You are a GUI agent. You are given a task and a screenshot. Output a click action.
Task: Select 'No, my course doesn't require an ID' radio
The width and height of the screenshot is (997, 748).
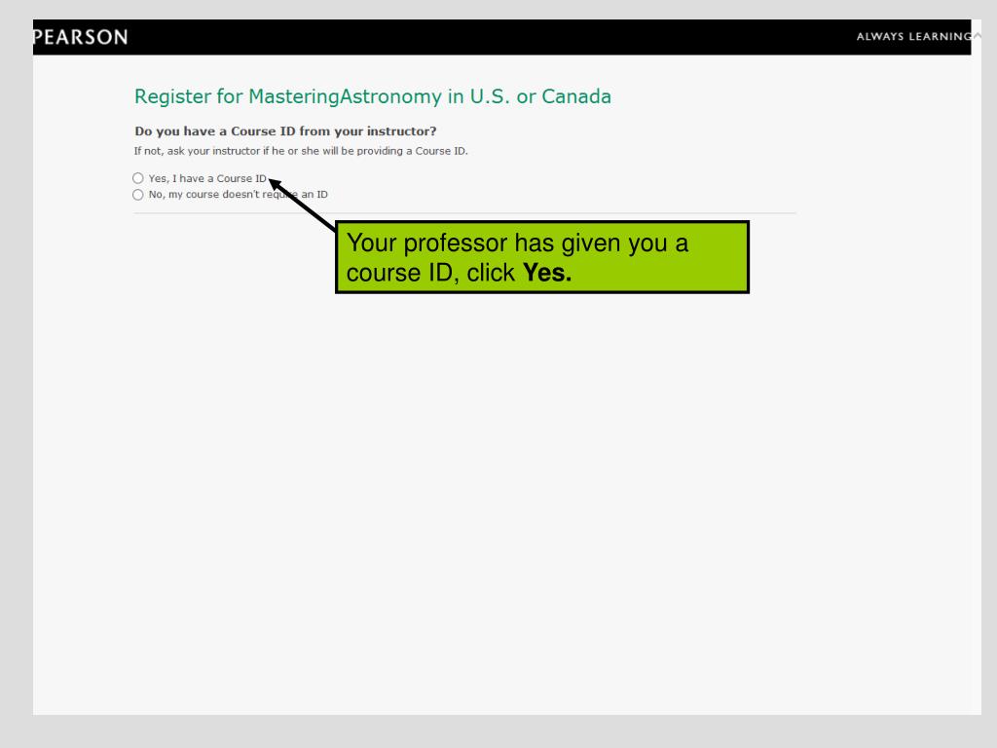[138, 195]
